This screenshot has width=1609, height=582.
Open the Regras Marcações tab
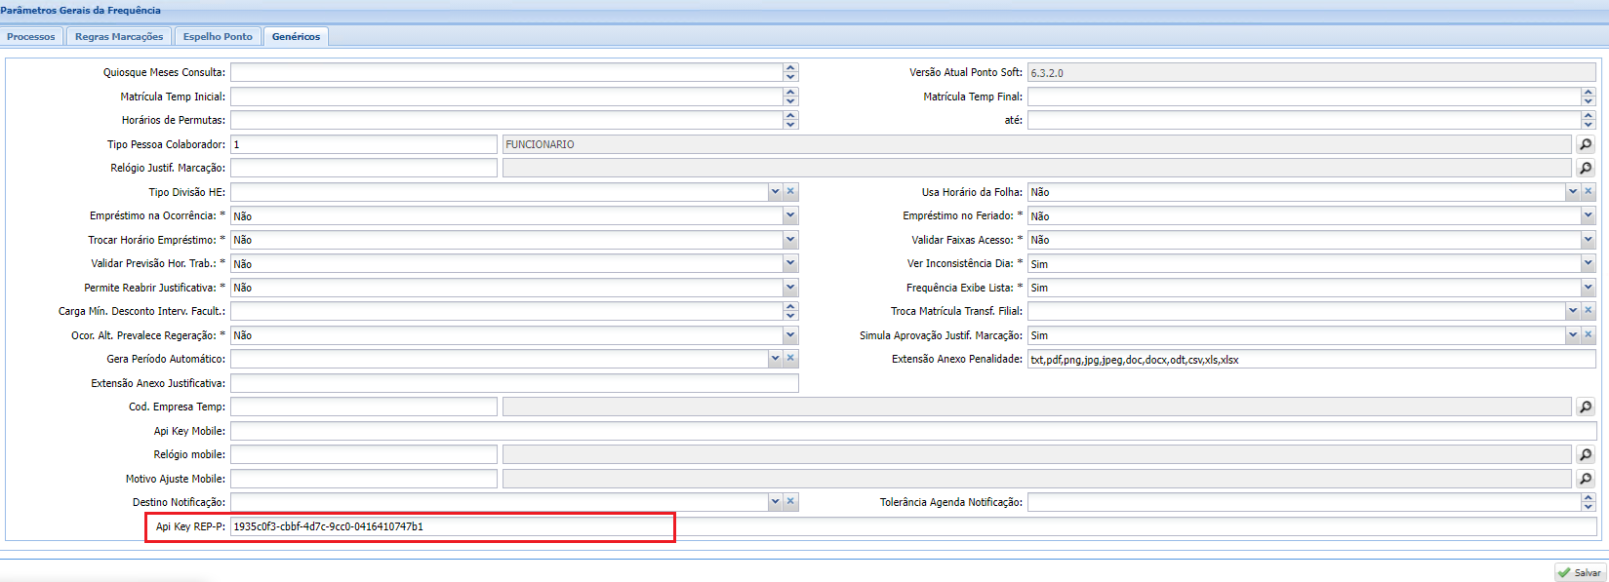tap(119, 37)
